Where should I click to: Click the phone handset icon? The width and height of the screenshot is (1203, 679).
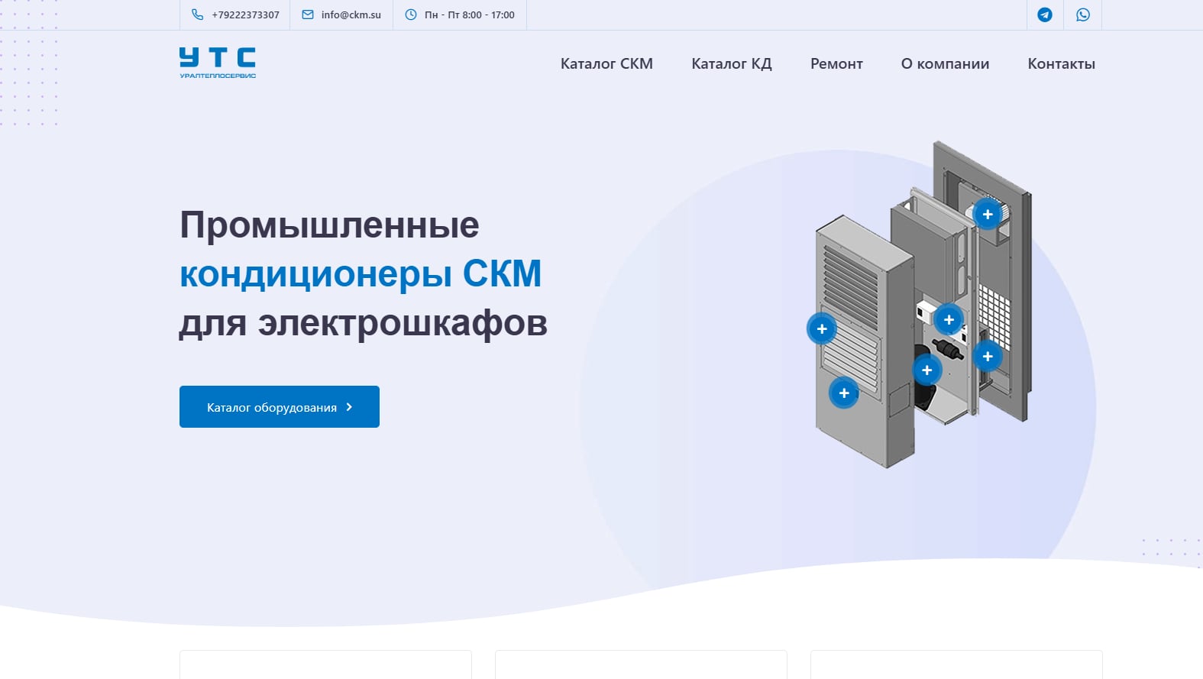click(197, 15)
